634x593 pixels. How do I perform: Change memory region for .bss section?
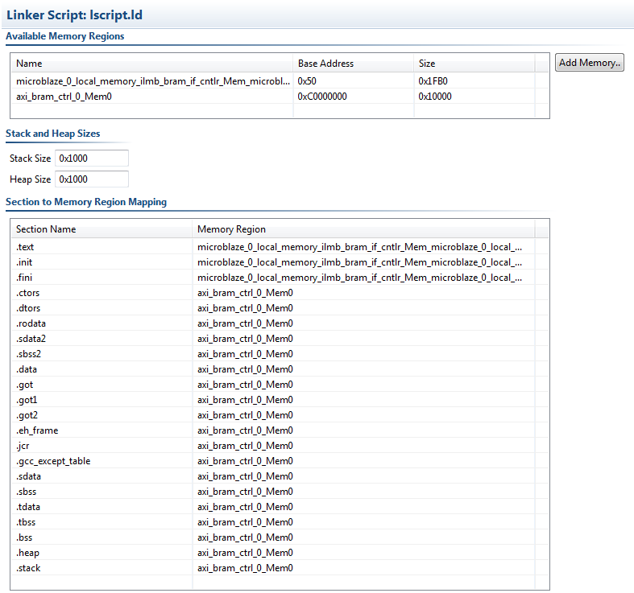click(x=245, y=537)
